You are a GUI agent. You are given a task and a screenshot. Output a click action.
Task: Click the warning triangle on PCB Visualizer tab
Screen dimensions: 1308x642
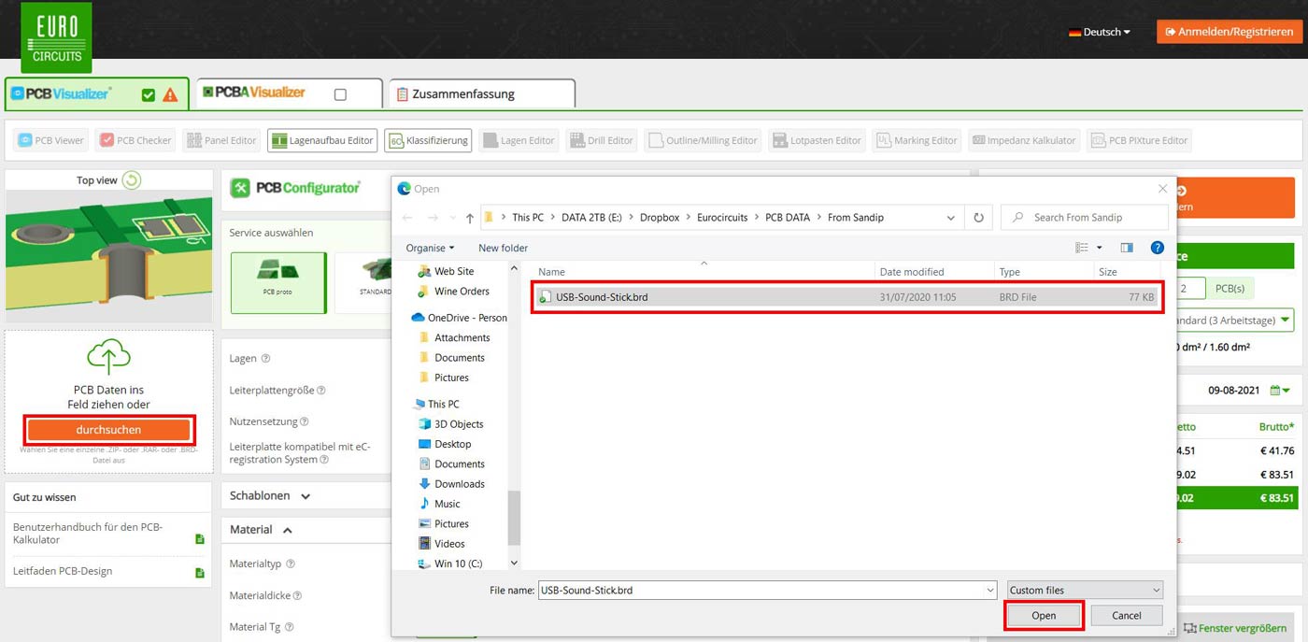pos(167,94)
